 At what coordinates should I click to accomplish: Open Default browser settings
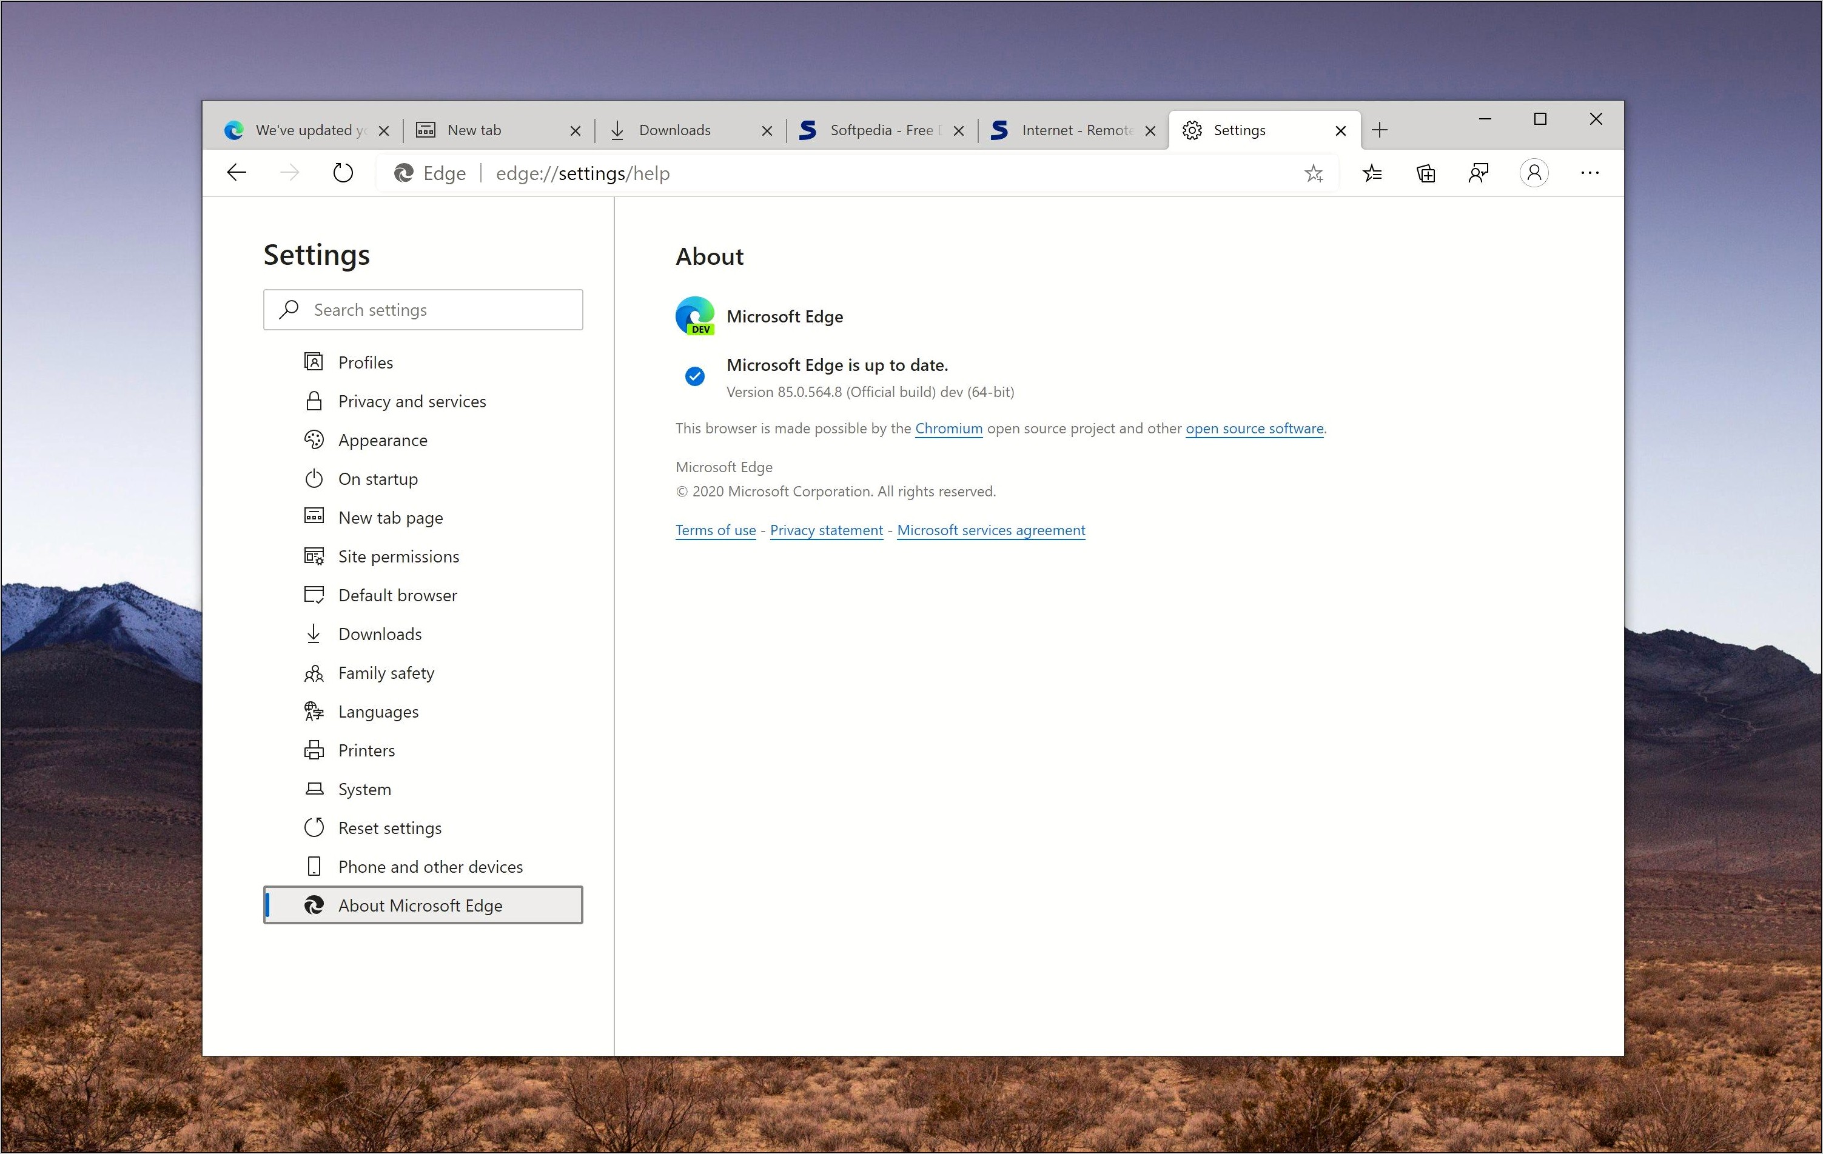point(423,595)
